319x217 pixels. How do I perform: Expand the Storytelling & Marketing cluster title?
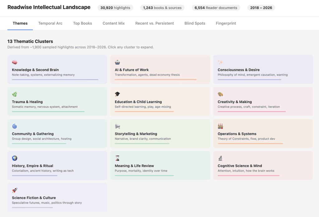click(x=136, y=134)
